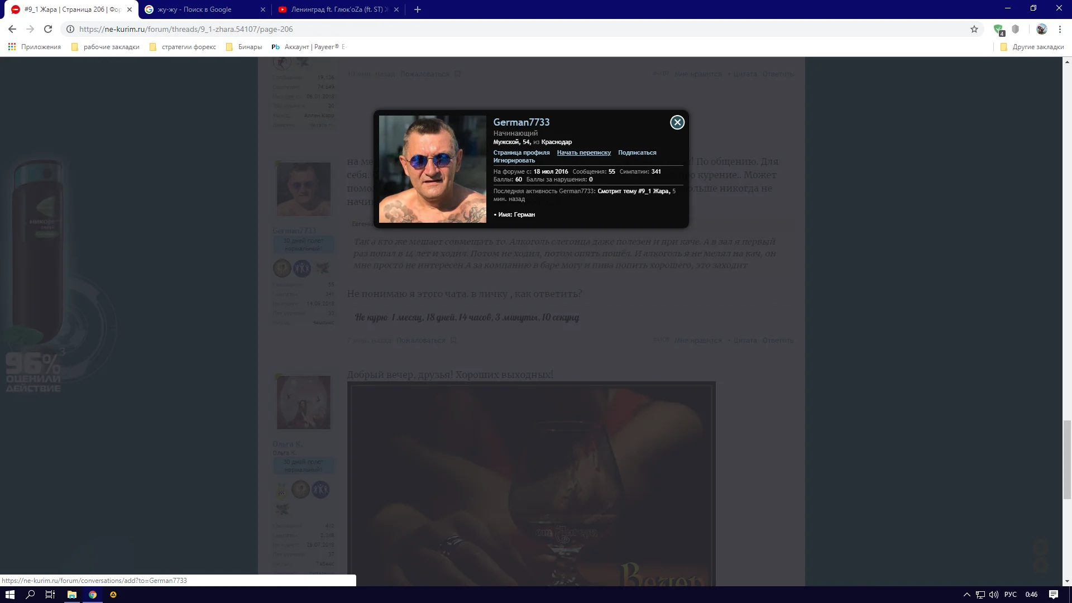
Task: Click 'Игнорировать' in the profile card
Action: tap(514, 160)
